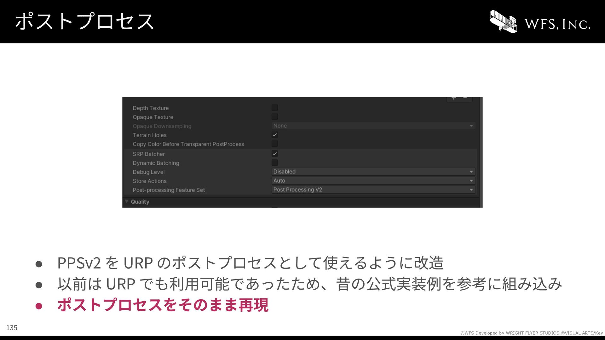Open the Opaque Downsampling None dropdown

click(373, 126)
